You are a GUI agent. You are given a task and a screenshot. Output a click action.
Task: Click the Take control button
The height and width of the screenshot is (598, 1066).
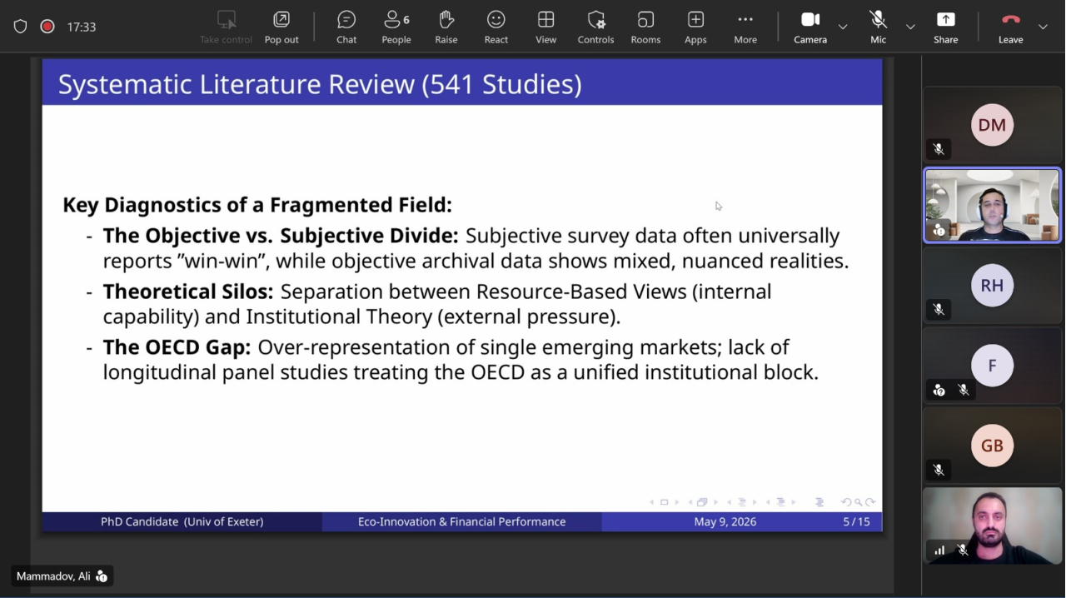[226, 27]
